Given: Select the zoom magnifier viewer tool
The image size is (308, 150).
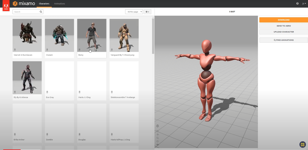Looking at the screenshot, I should click(x=158, y=138).
